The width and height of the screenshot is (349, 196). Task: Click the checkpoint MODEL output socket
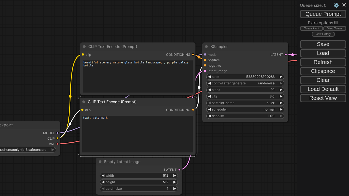click(x=58, y=133)
